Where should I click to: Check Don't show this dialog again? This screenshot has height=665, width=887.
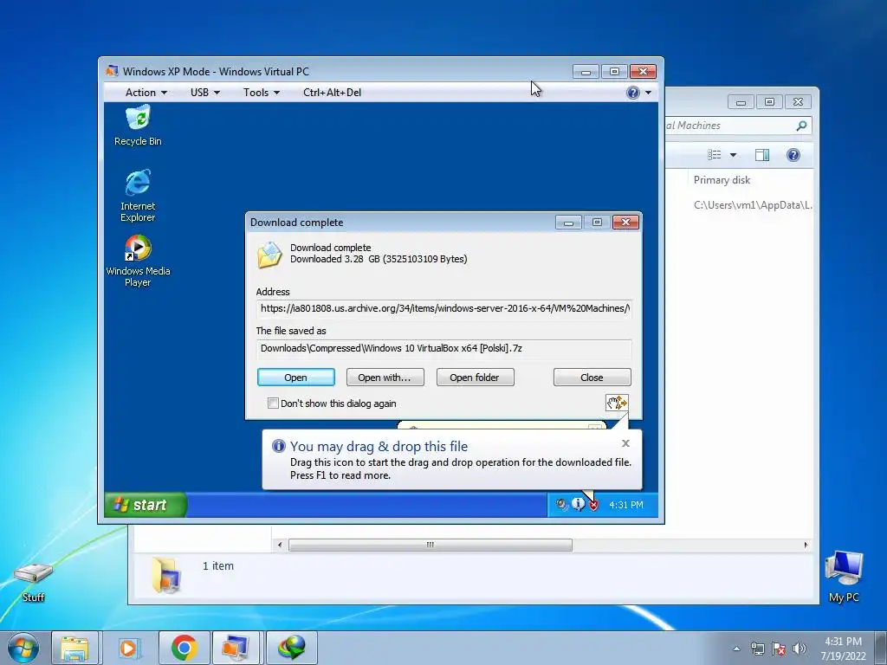pos(273,404)
